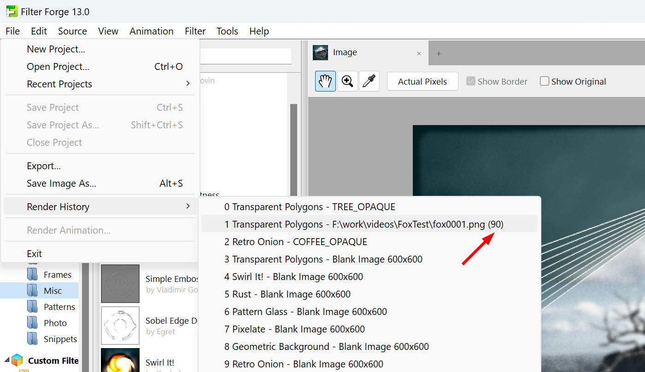Open the Animation menu
This screenshot has height=372, width=645.
point(152,31)
